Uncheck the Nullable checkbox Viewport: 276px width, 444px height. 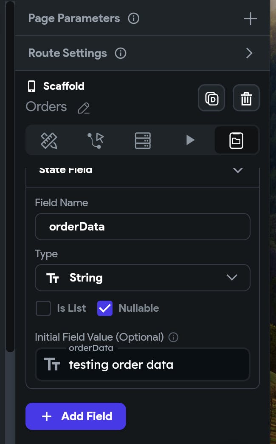tap(105, 308)
